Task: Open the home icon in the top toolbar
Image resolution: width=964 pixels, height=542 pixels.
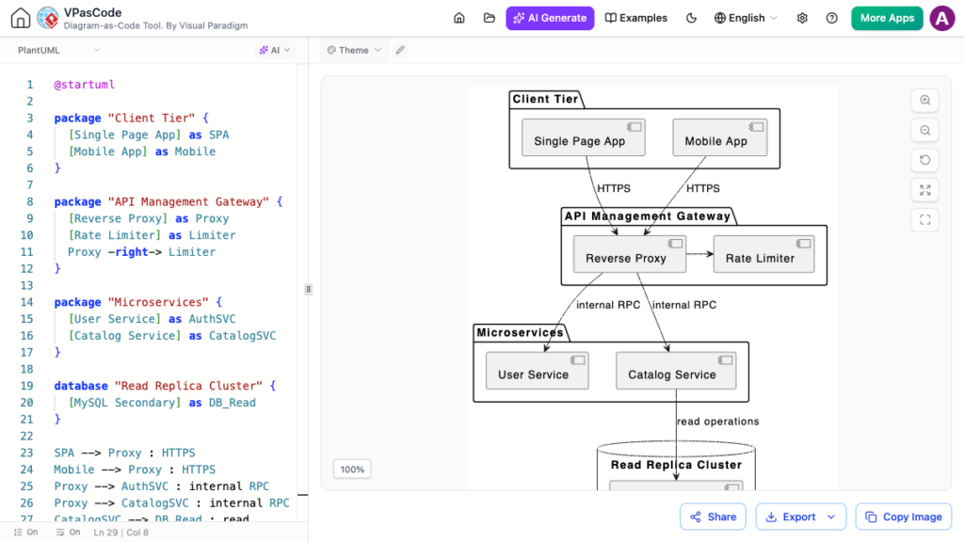Action: 459,18
